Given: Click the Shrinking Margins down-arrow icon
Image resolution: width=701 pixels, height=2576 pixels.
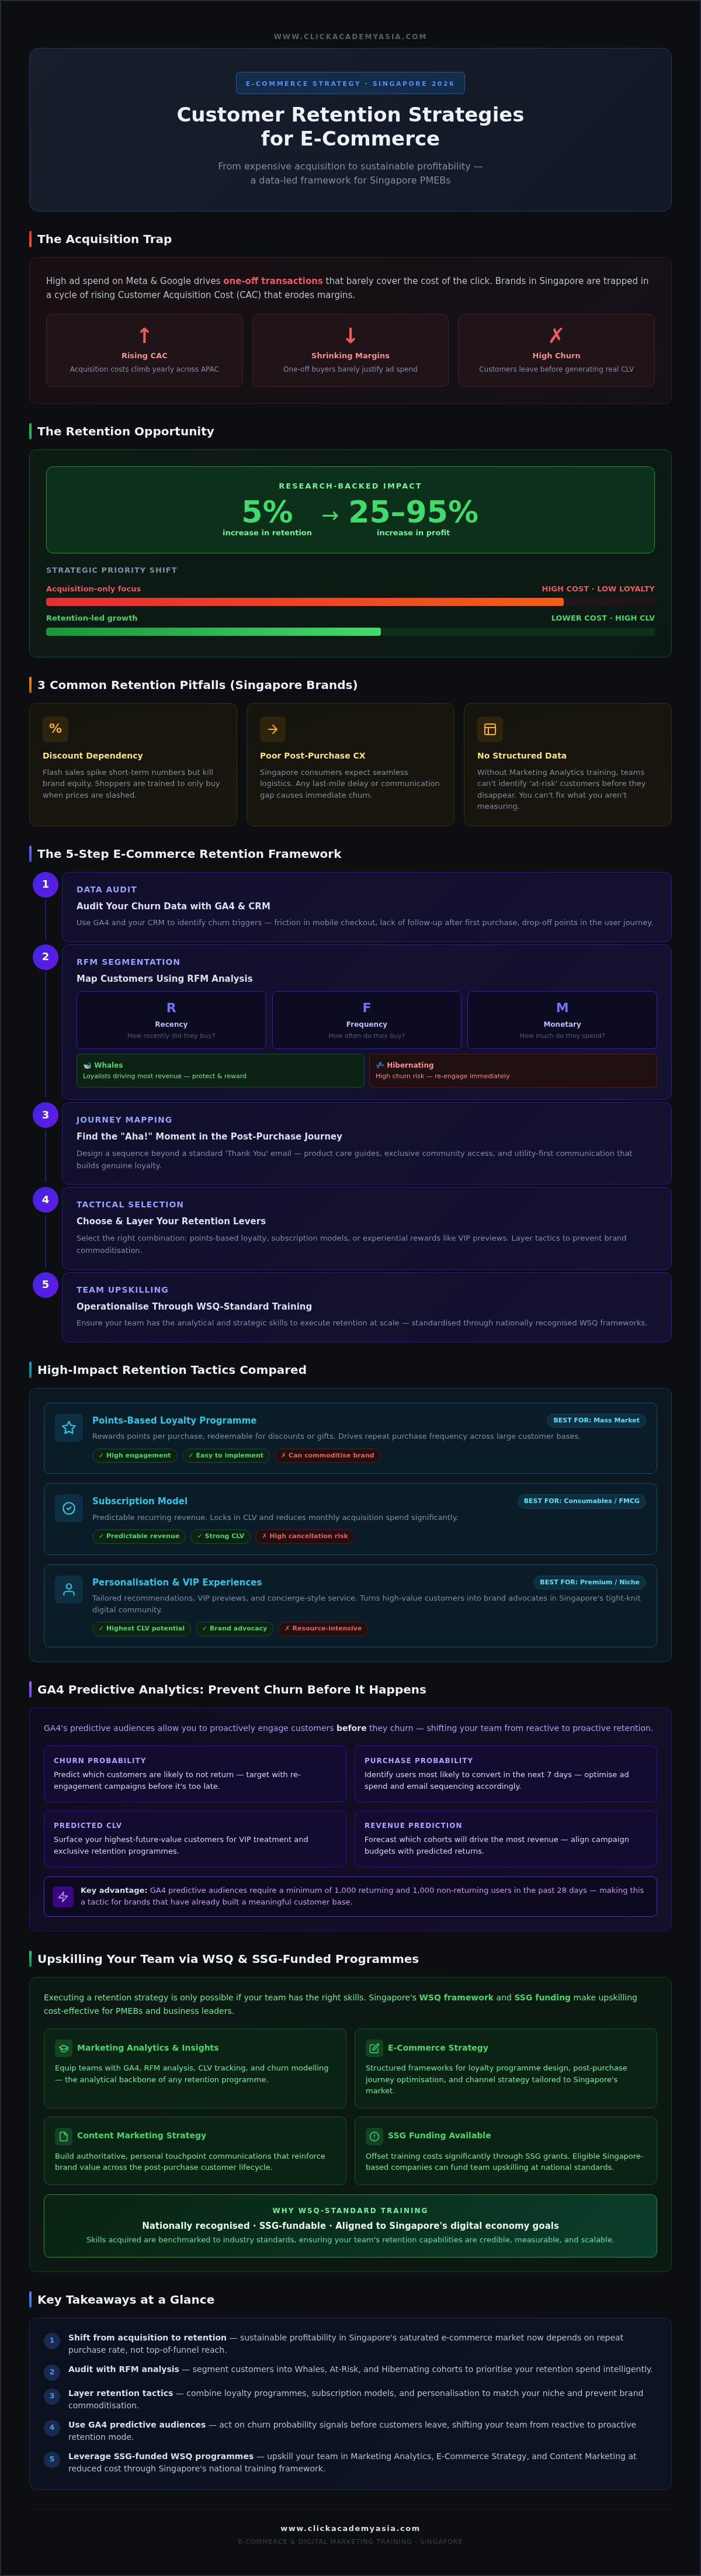Looking at the screenshot, I should coord(350,336).
